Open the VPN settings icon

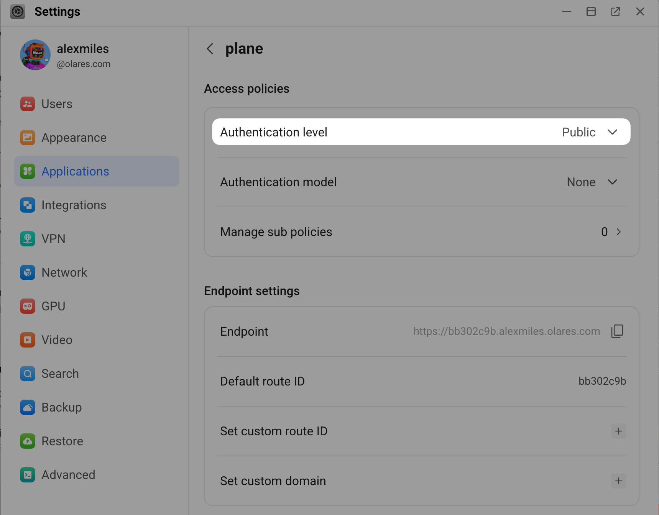point(27,239)
